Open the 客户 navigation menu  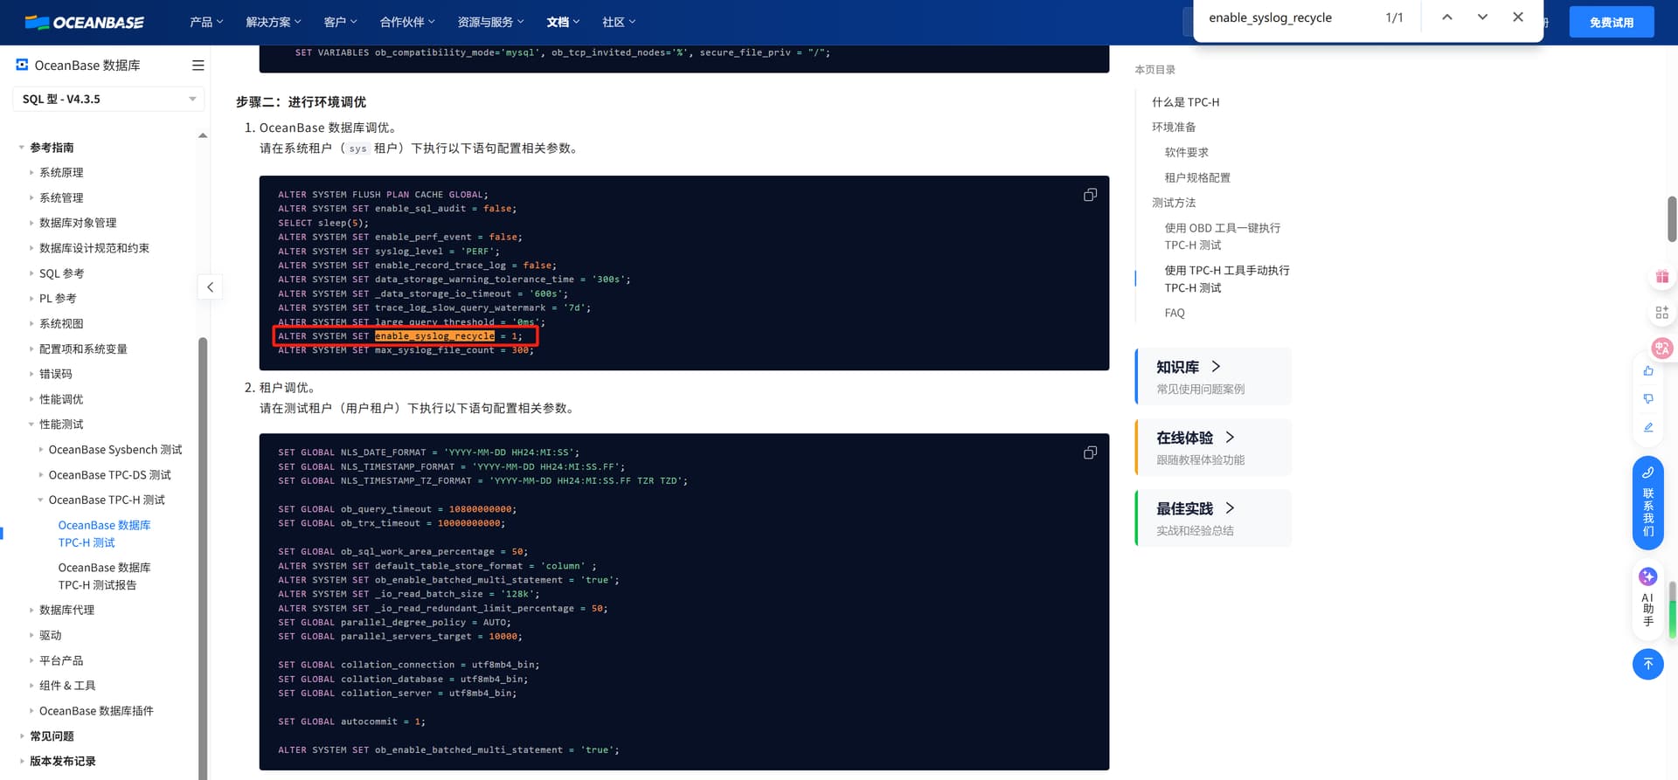[x=340, y=22]
